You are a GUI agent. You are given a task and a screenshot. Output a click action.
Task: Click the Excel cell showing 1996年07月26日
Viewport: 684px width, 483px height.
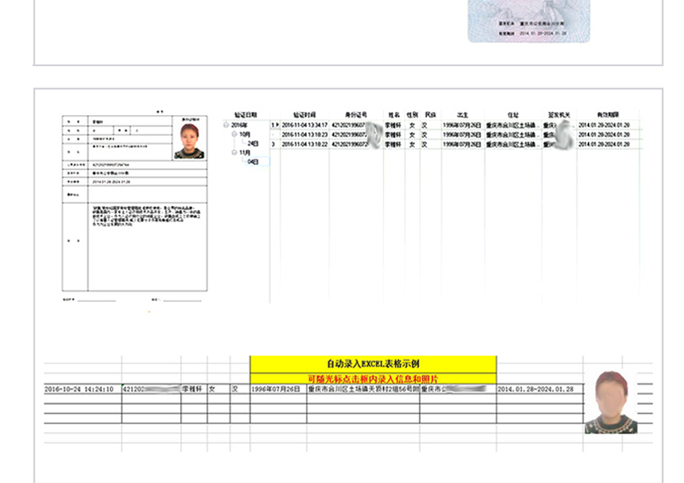coord(278,389)
